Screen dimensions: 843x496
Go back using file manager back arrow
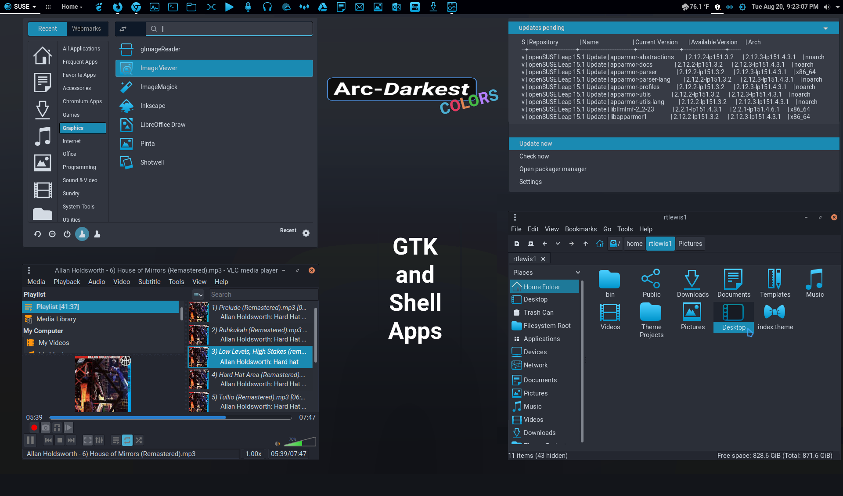(x=545, y=244)
